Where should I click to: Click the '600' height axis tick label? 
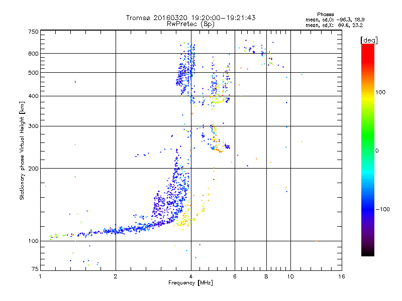coord(33,54)
